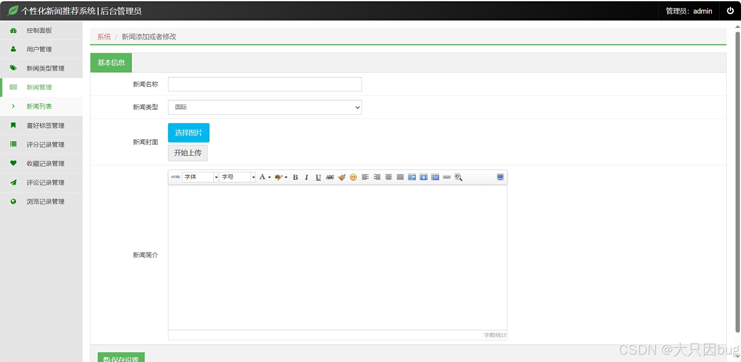Image resolution: width=741 pixels, height=362 pixels.
Task: Open the 字号 font size dropdown
Action: tap(237, 177)
